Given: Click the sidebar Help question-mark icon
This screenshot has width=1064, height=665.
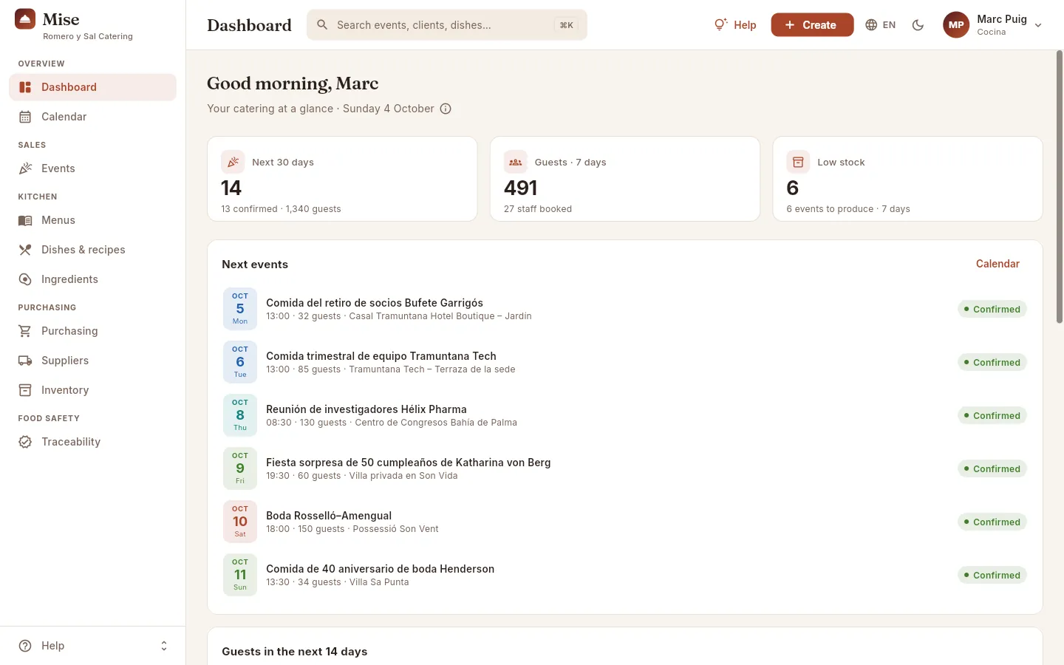Looking at the screenshot, I should point(25,646).
